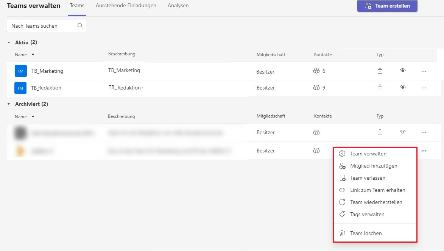Open more options for first archived team
The image size is (444, 251).
pos(424,133)
